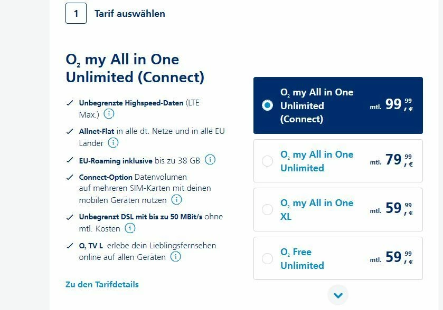Click the O2 my All in One XL label

[x=317, y=209]
